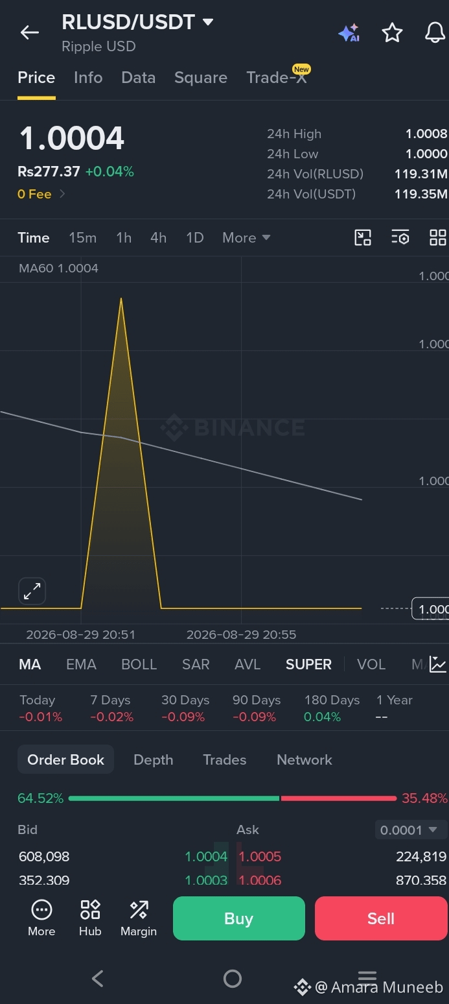Enable the EMA indicator
The height and width of the screenshot is (1004, 449).
81,664
